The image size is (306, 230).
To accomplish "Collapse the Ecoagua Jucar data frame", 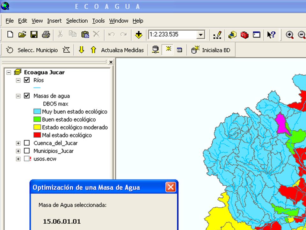I will (9, 73).
